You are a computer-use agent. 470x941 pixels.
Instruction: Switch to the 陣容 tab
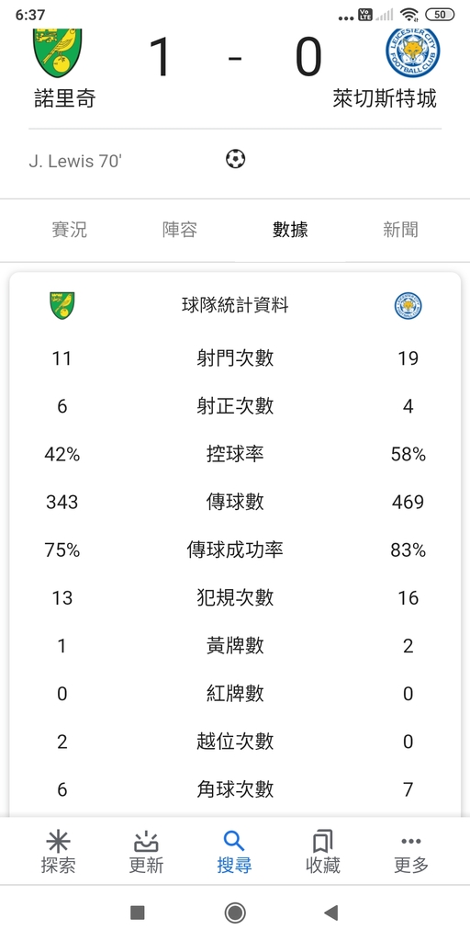(x=180, y=229)
